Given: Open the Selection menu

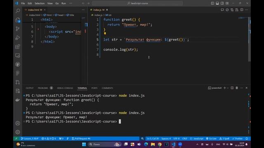Looking at the screenshot, I should click(x=40, y=3).
